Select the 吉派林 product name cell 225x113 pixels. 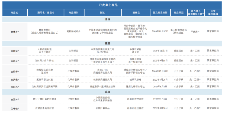click(15, 100)
